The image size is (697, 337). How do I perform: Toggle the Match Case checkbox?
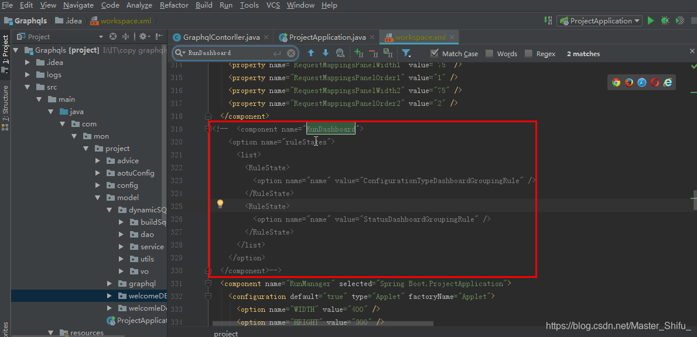435,53
